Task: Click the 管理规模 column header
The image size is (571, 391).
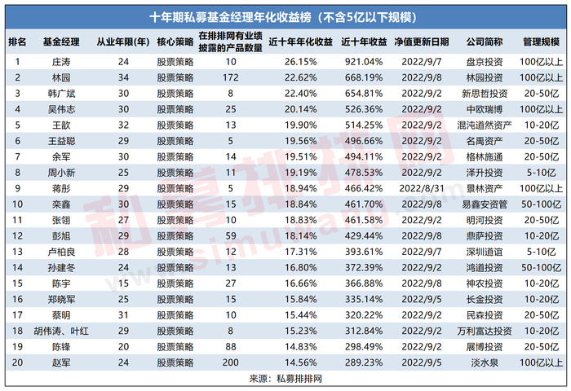Action: tap(541, 42)
